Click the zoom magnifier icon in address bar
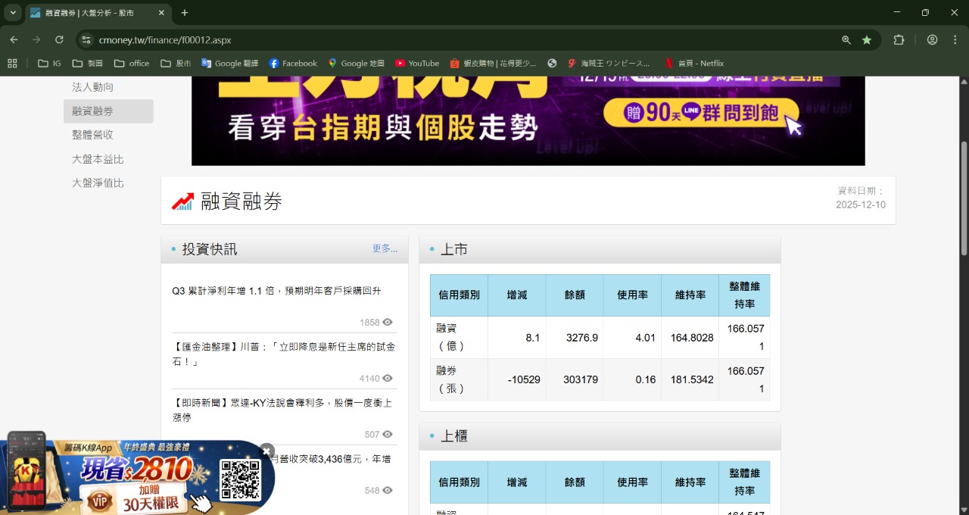The image size is (969, 515). coord(846,40)
